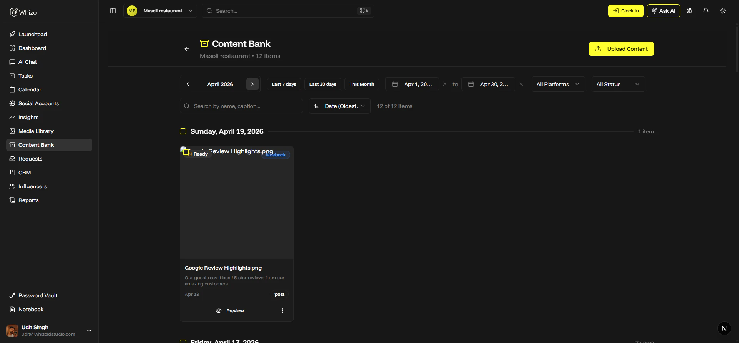
Task: Open user options next to Udit Singh
Action: (89, 331)
